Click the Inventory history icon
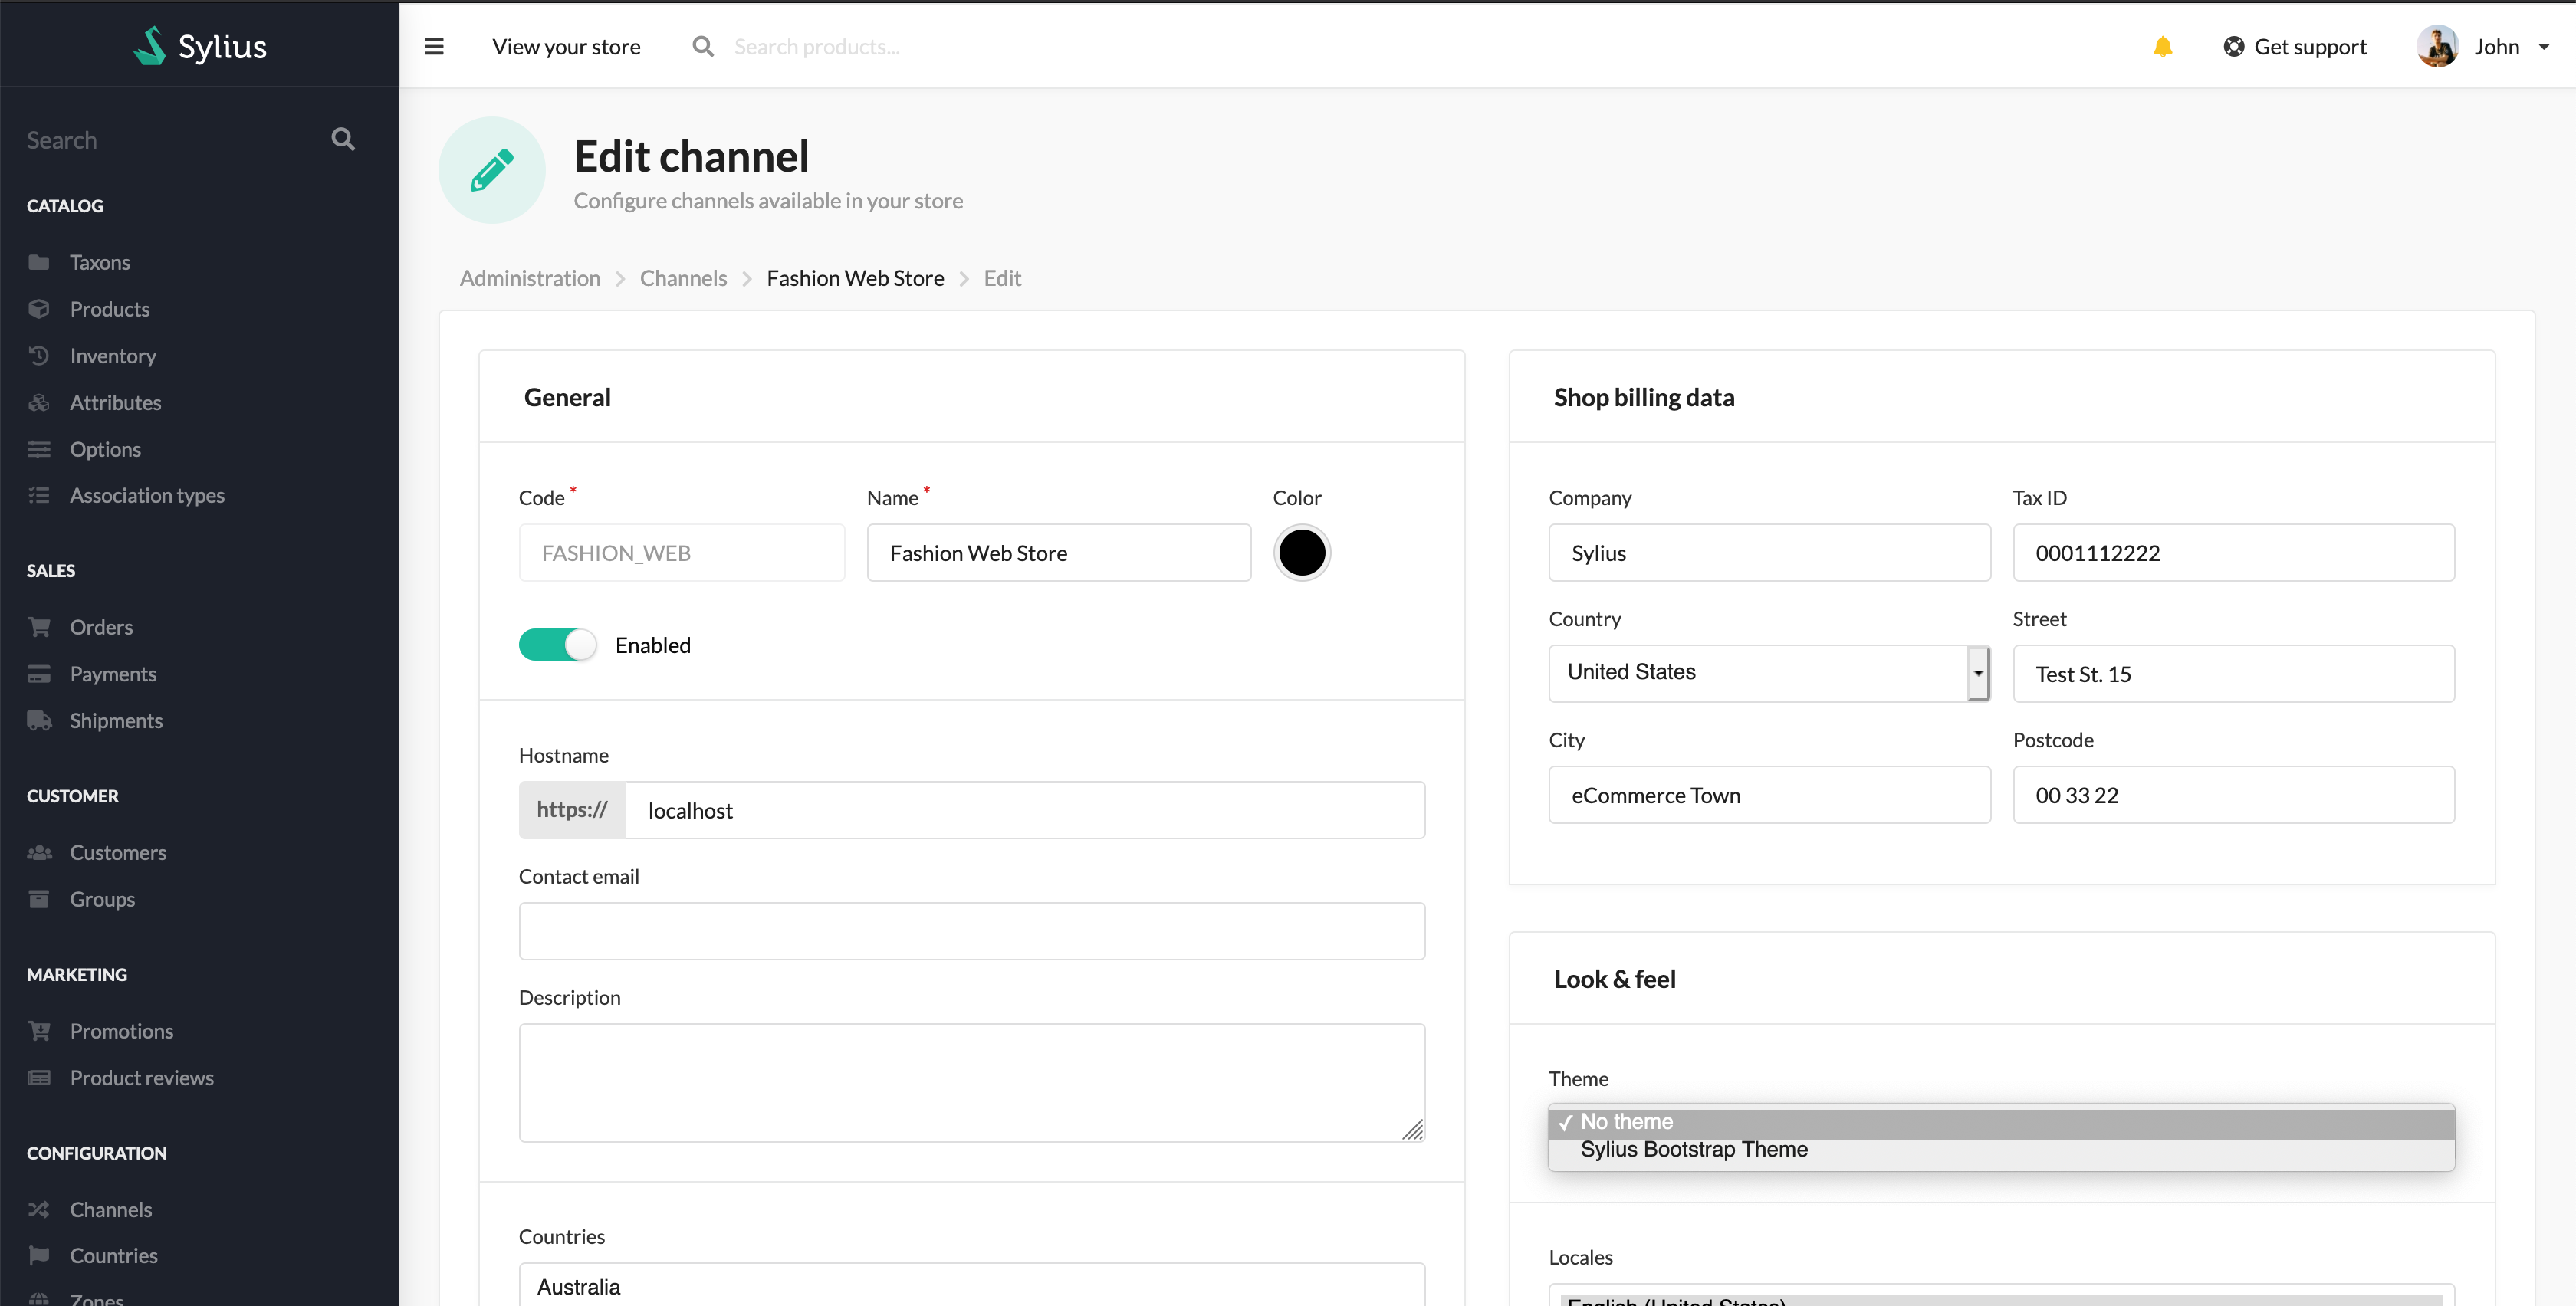Image resolution: width=2576 pixels, height=1306 pixels. [39, 355]
